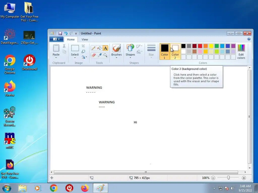Click the zoom slider handle
258x193 pixels.
(x=228, y=178)
